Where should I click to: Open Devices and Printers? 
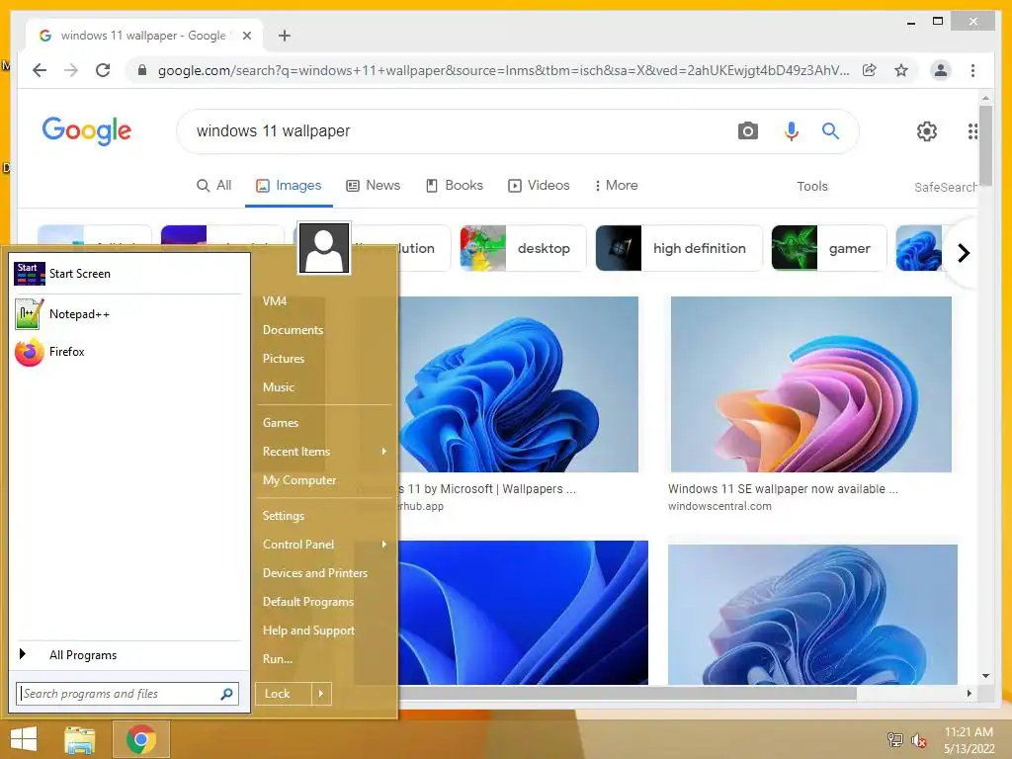click(315, 573)
